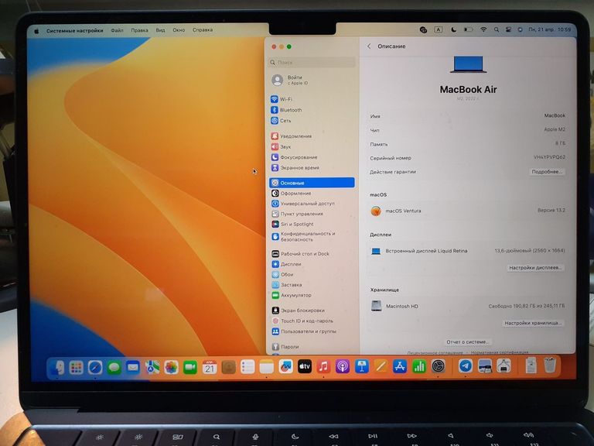
Task: Open Аккумулятор settings
Action: [x=292, y=295]
